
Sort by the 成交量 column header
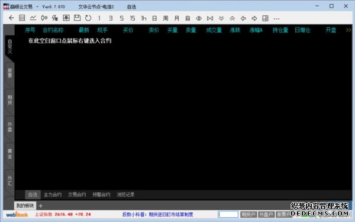[x=214, y=30]
